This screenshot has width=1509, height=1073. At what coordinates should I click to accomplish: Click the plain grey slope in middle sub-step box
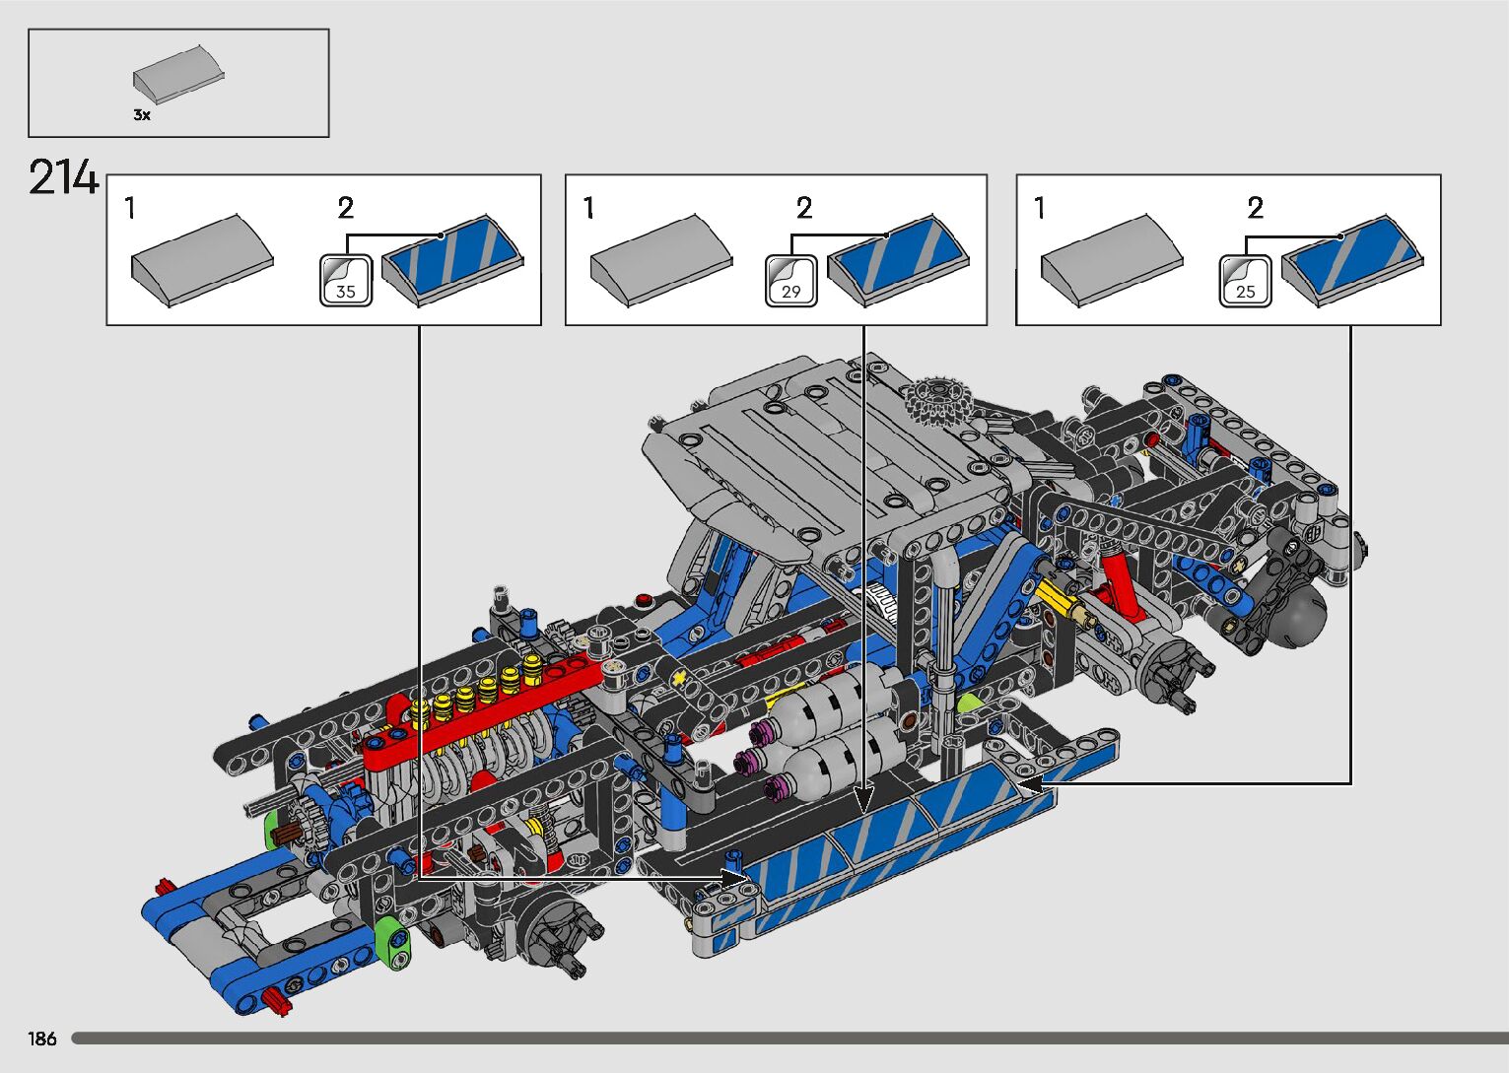point(660,260)
